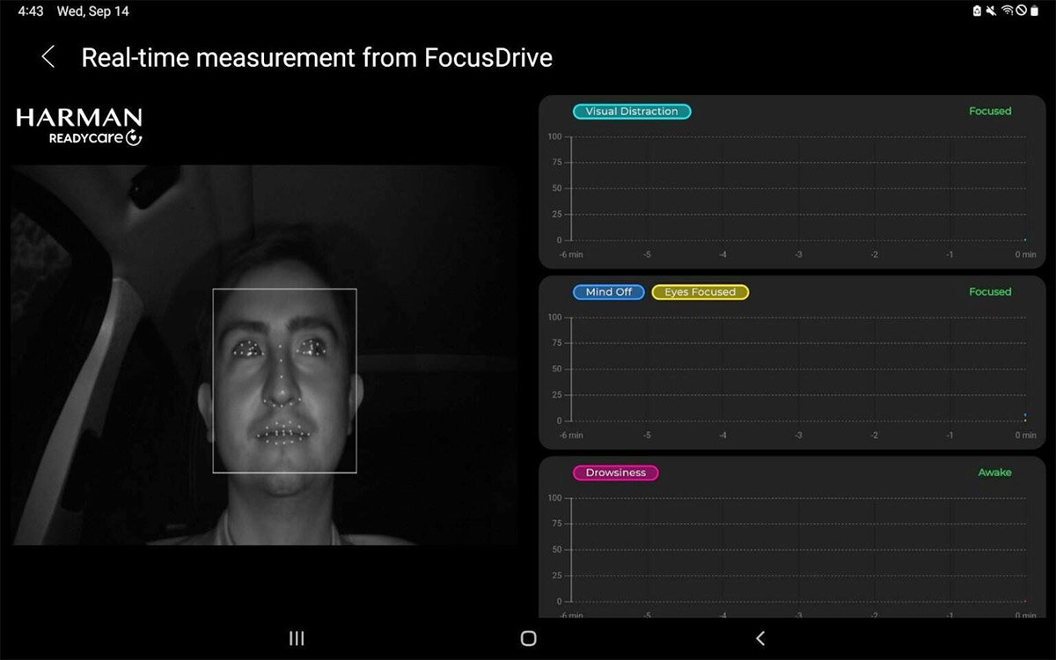Screen dimensions: 1056x660
Task: Toggle the Eyes Focused series tag
Action: [x=700, y=292]
